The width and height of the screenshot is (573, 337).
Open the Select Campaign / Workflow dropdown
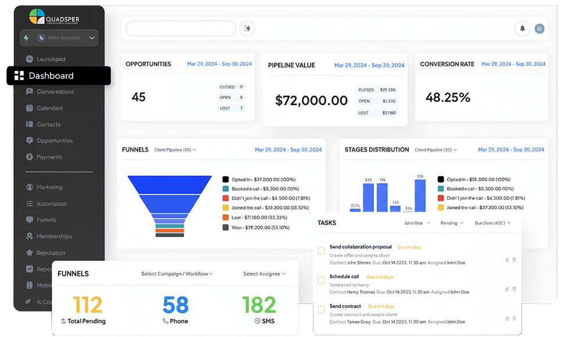177,274
